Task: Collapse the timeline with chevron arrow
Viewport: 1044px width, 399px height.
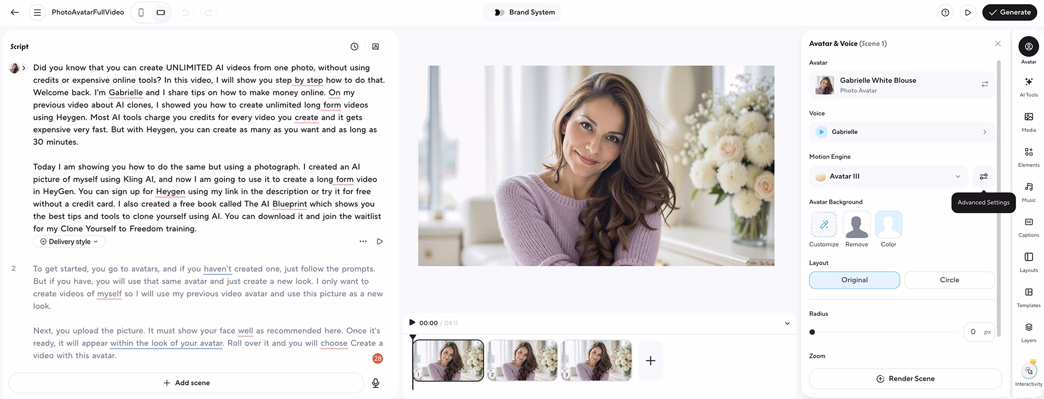Action: (787, 323)
